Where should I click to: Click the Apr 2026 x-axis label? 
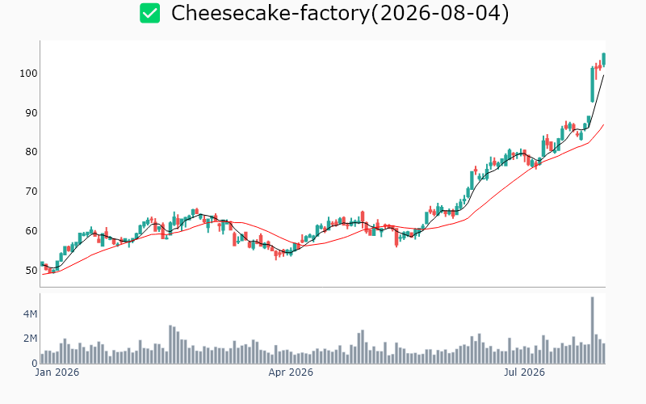291,372
